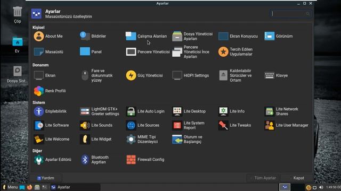Open Firewall Config
Screen dimensions: 341x191
point(145,160)
